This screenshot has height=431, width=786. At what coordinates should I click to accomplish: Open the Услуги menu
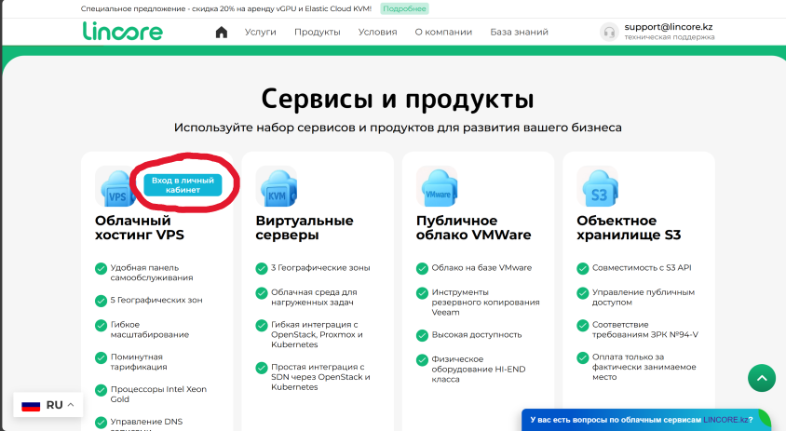[261, 32]
